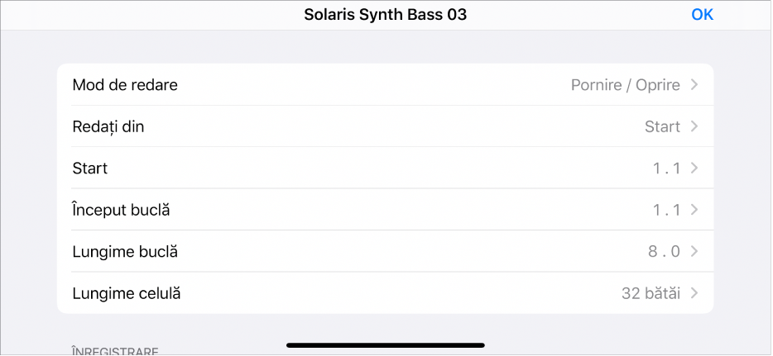Image resolution: width=773 pixels, height=356 pixels.
Task: Open the Început buclă setting
Action: [x=385, y=210]
